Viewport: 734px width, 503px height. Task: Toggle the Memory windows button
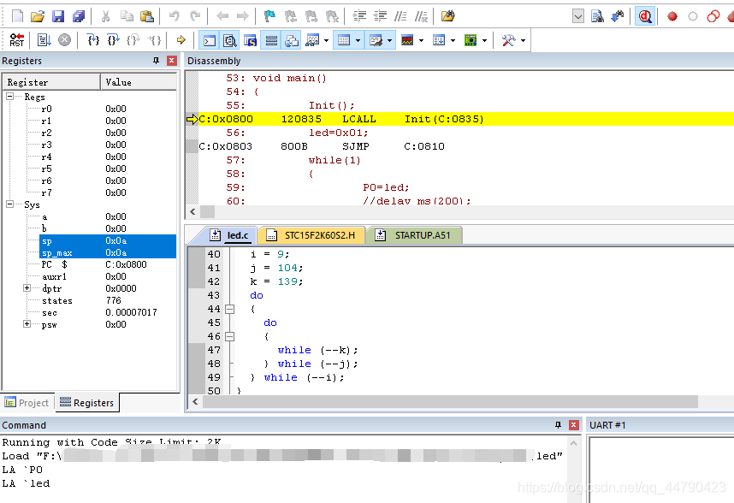point(344,41)
